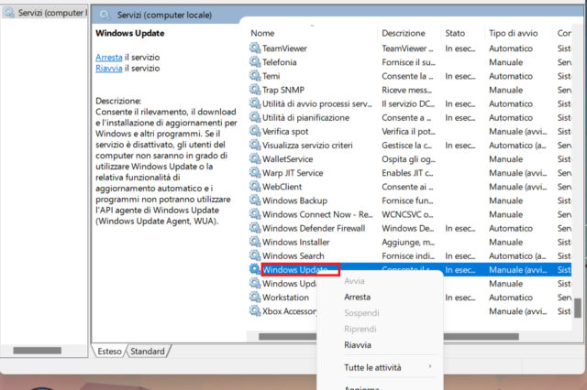The height and width of the screenshot is (390, 587).
Task: Click the gear icon beside Visualizza servizio criteri
Action: (255, 145)
